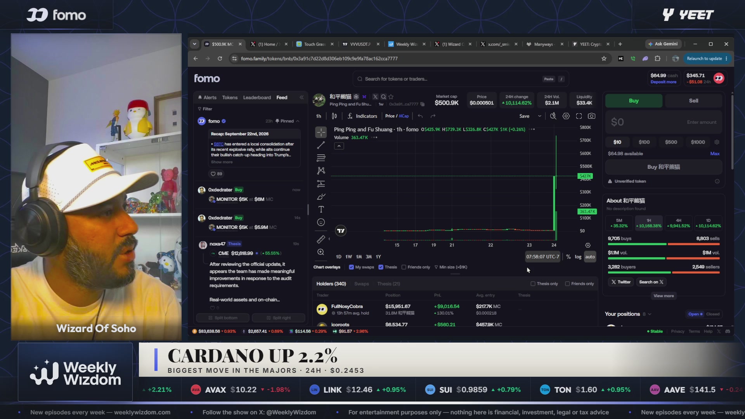This screenshot has height=419, width=745.
Task: Click View more under About section
Action: pyautogui.click(x=664, y=296)
